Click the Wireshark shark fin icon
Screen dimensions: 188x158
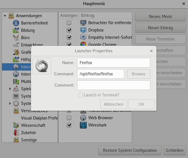click(83, 125)
